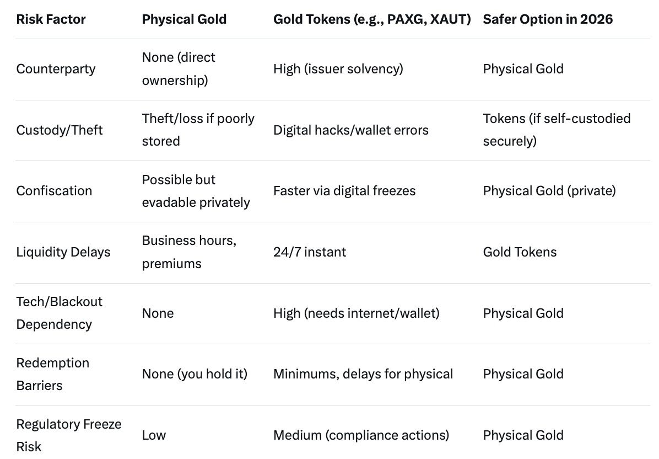This screenshot has height=459, width=659.
Task: Click the "High (issuer solvency)" cell
Action: coord(338,69)
